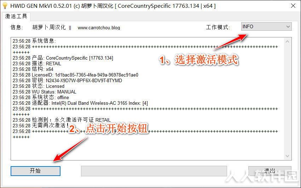Screen dimensions: 301x188
Task: Switch to the 激活工具 tab
Action: [16, 16]
